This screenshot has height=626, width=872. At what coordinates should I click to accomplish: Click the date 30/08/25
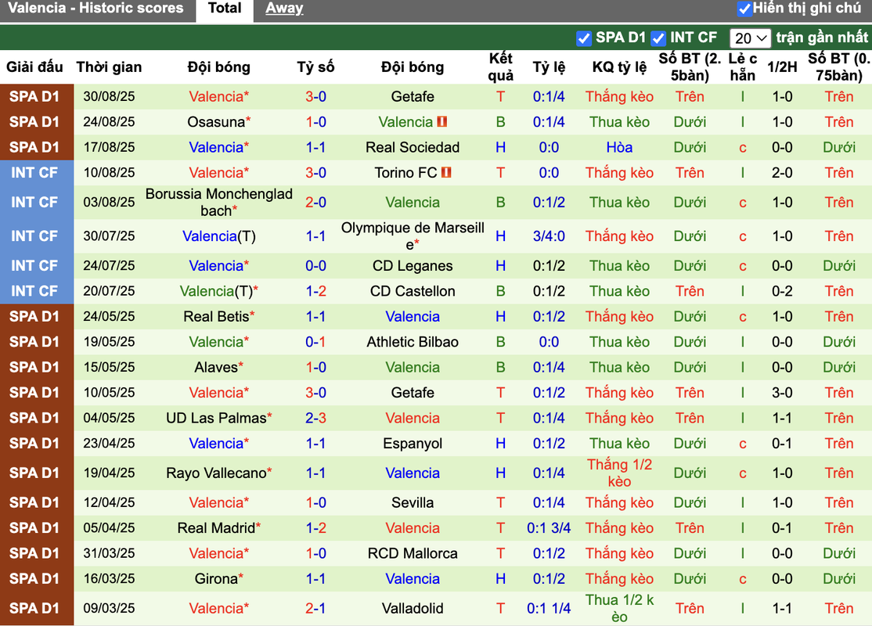(109, 97)
